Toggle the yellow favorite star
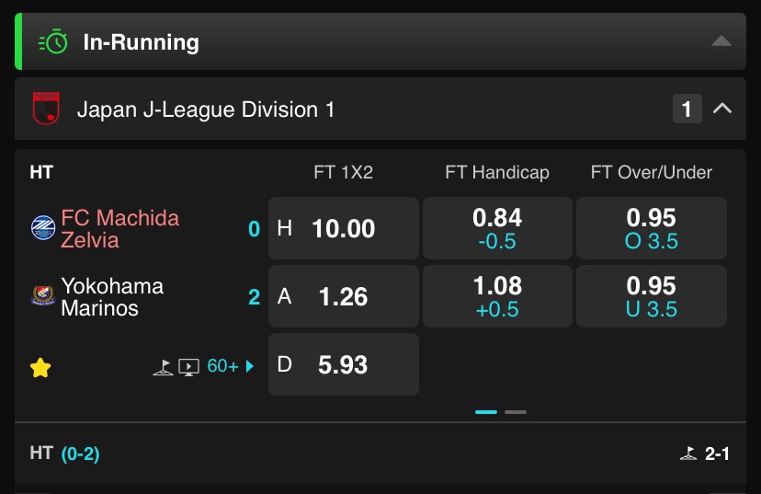 click(40, 367)
